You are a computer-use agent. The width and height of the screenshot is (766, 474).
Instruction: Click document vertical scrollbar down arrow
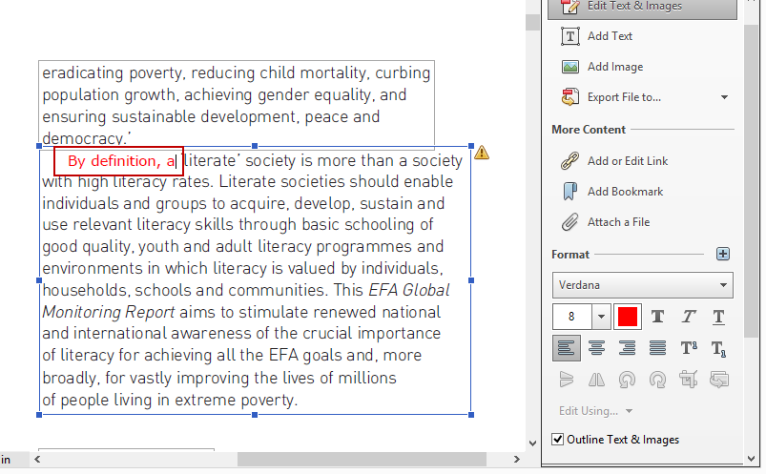(532, 443)
